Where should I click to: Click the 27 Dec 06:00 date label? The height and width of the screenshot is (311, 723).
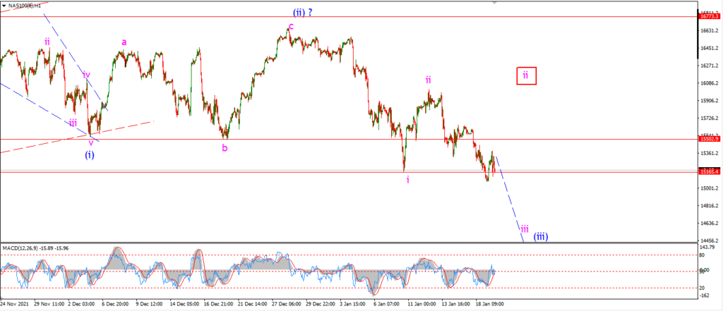coord(287,304)
